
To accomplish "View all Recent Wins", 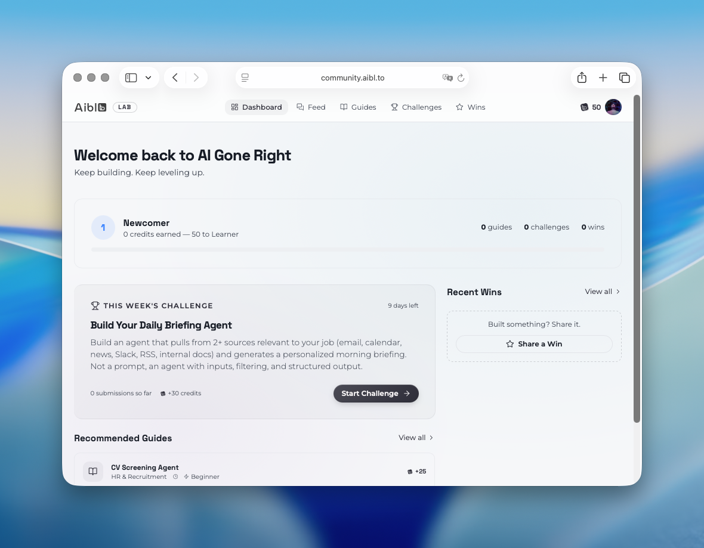I will pos(602,292).
